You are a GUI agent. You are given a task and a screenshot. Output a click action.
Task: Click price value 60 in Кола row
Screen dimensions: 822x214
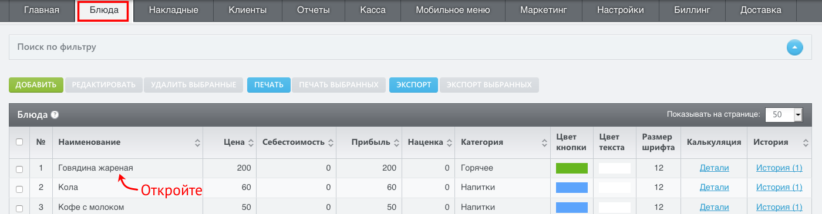(246, 188)
